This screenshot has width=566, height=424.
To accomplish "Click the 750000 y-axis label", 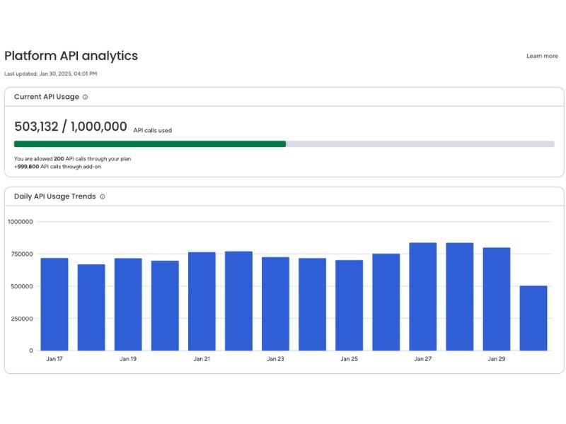I will [x=22, y=254].
